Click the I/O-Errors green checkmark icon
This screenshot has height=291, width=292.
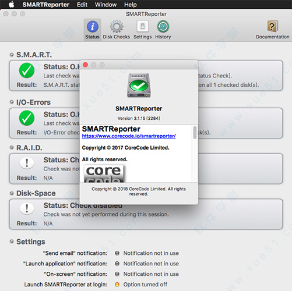click(27, 118)
